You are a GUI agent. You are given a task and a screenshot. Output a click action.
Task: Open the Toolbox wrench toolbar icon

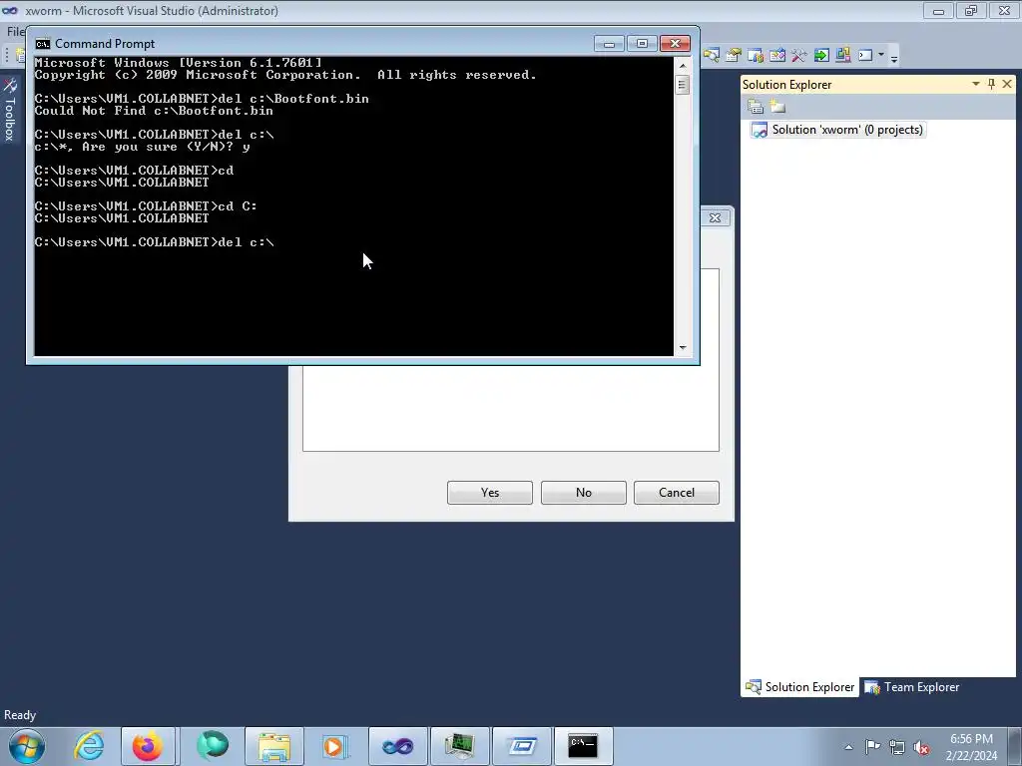[799, 56]
